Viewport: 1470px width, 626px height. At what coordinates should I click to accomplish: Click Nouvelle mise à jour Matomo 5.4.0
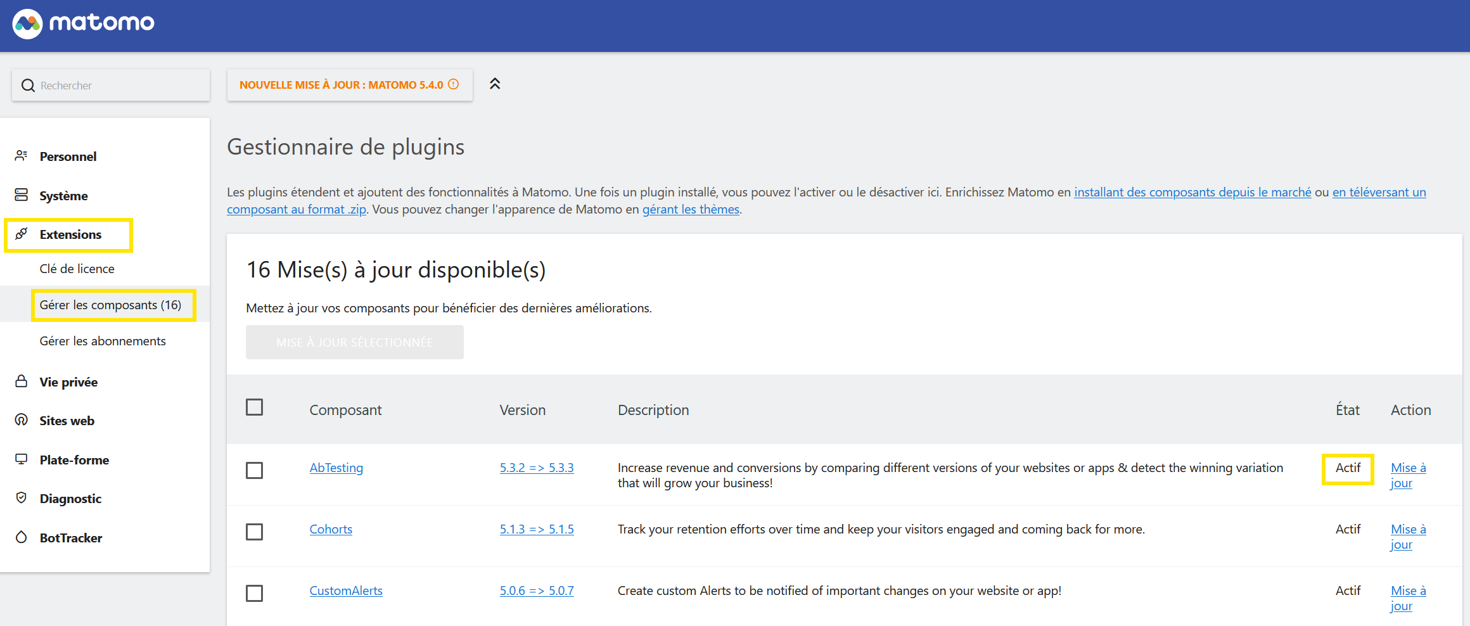(350, 85)
